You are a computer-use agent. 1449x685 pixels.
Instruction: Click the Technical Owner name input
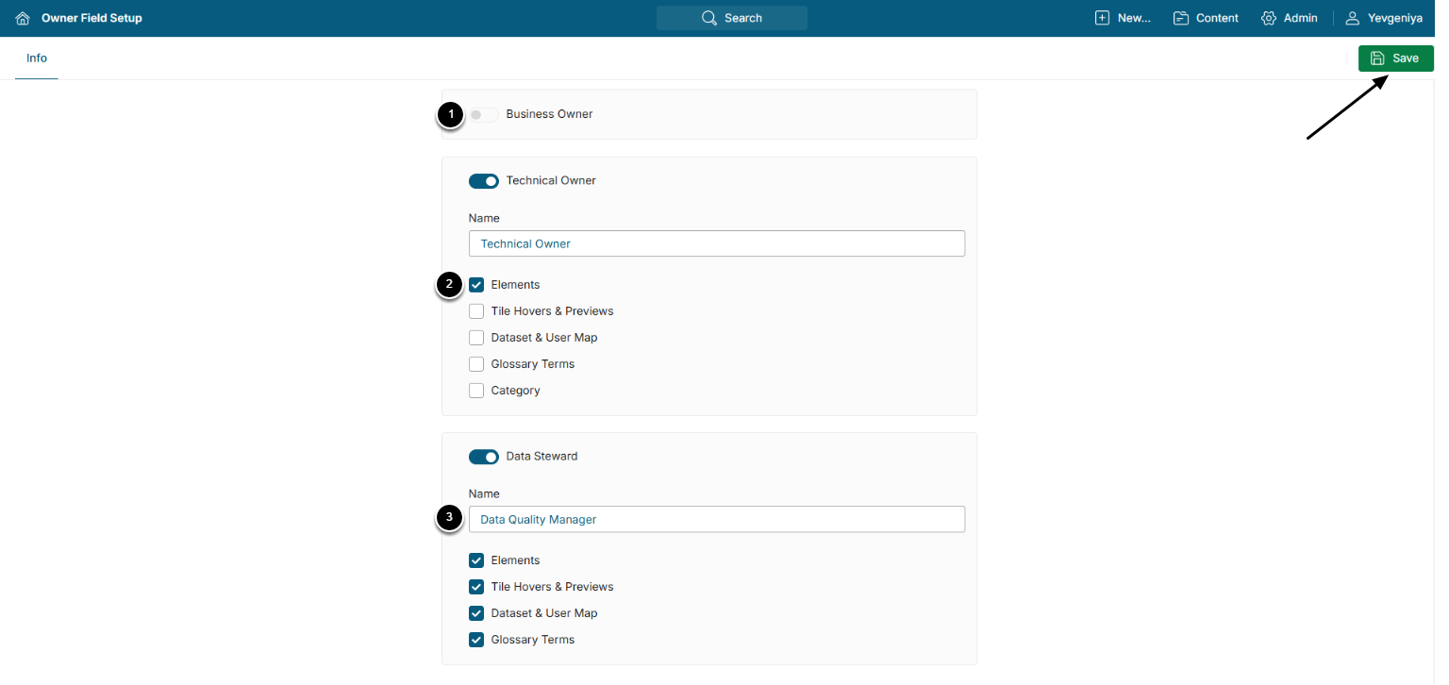point(717,243)
